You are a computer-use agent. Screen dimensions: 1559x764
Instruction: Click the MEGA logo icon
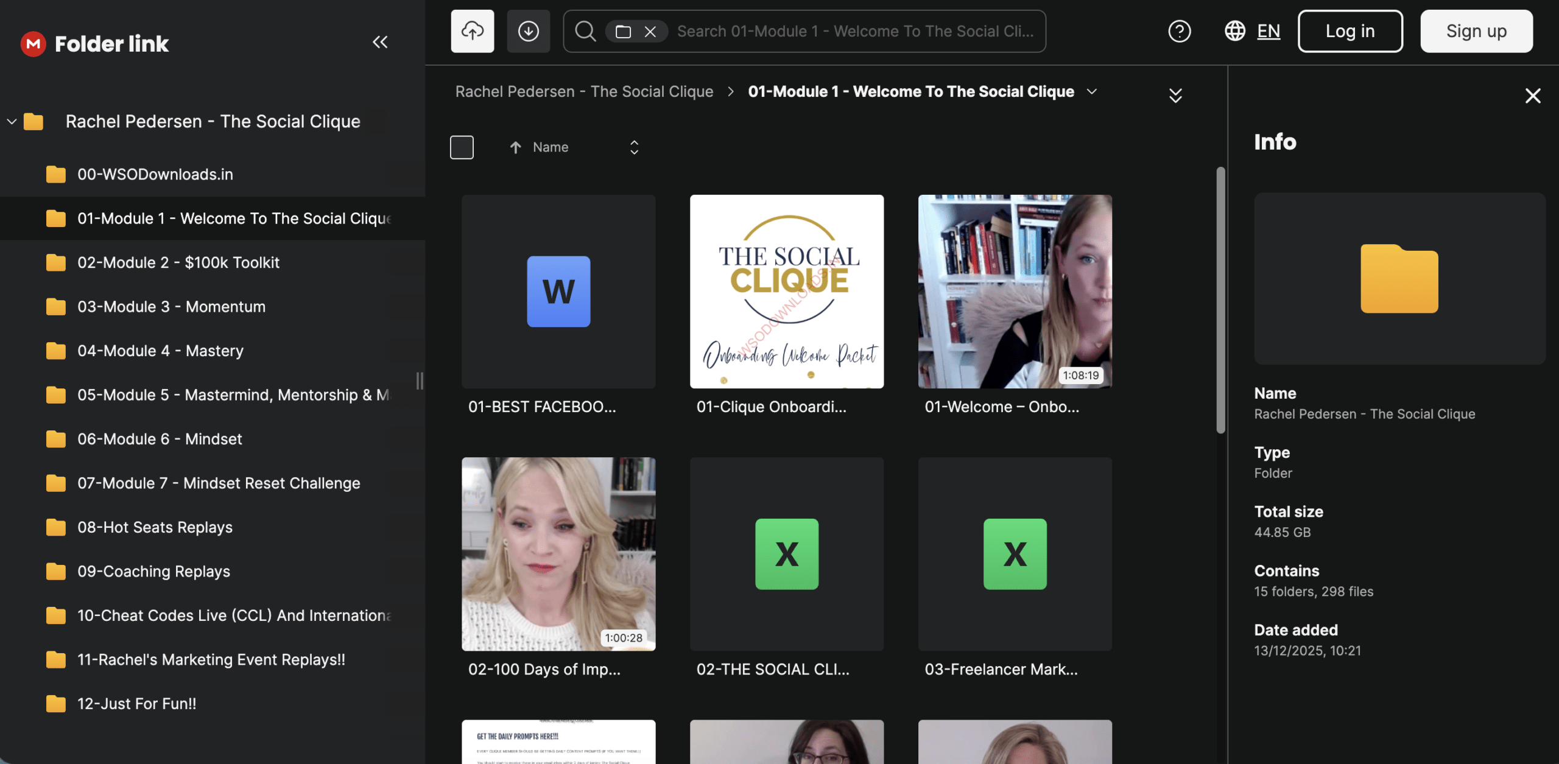tap(33, 43)
